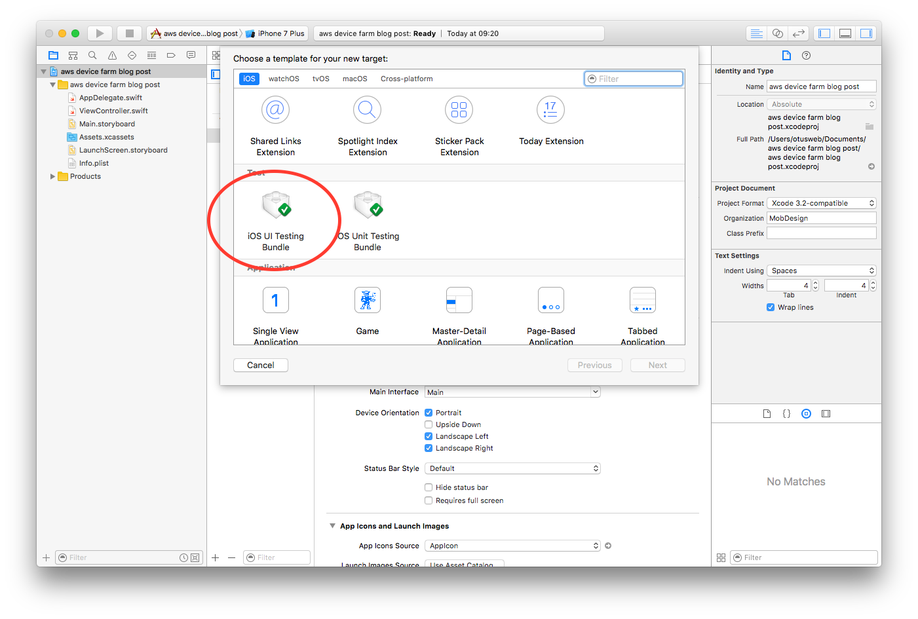The width and height of the screenshot is (918, 619).
Task: Open the Issue navigator warning icon
Action: coord(112,56)
